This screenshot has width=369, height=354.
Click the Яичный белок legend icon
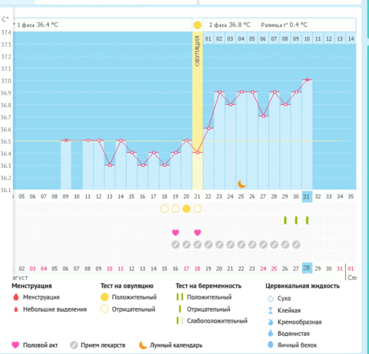270,345
